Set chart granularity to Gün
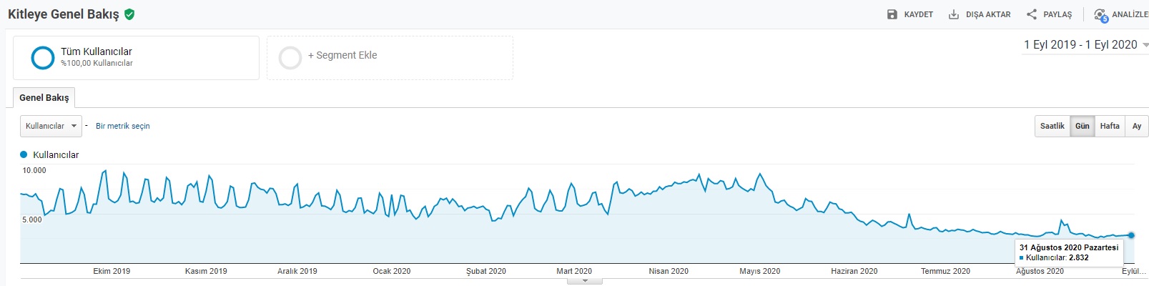This screenshot has height=286, width=1149. 1083,126
